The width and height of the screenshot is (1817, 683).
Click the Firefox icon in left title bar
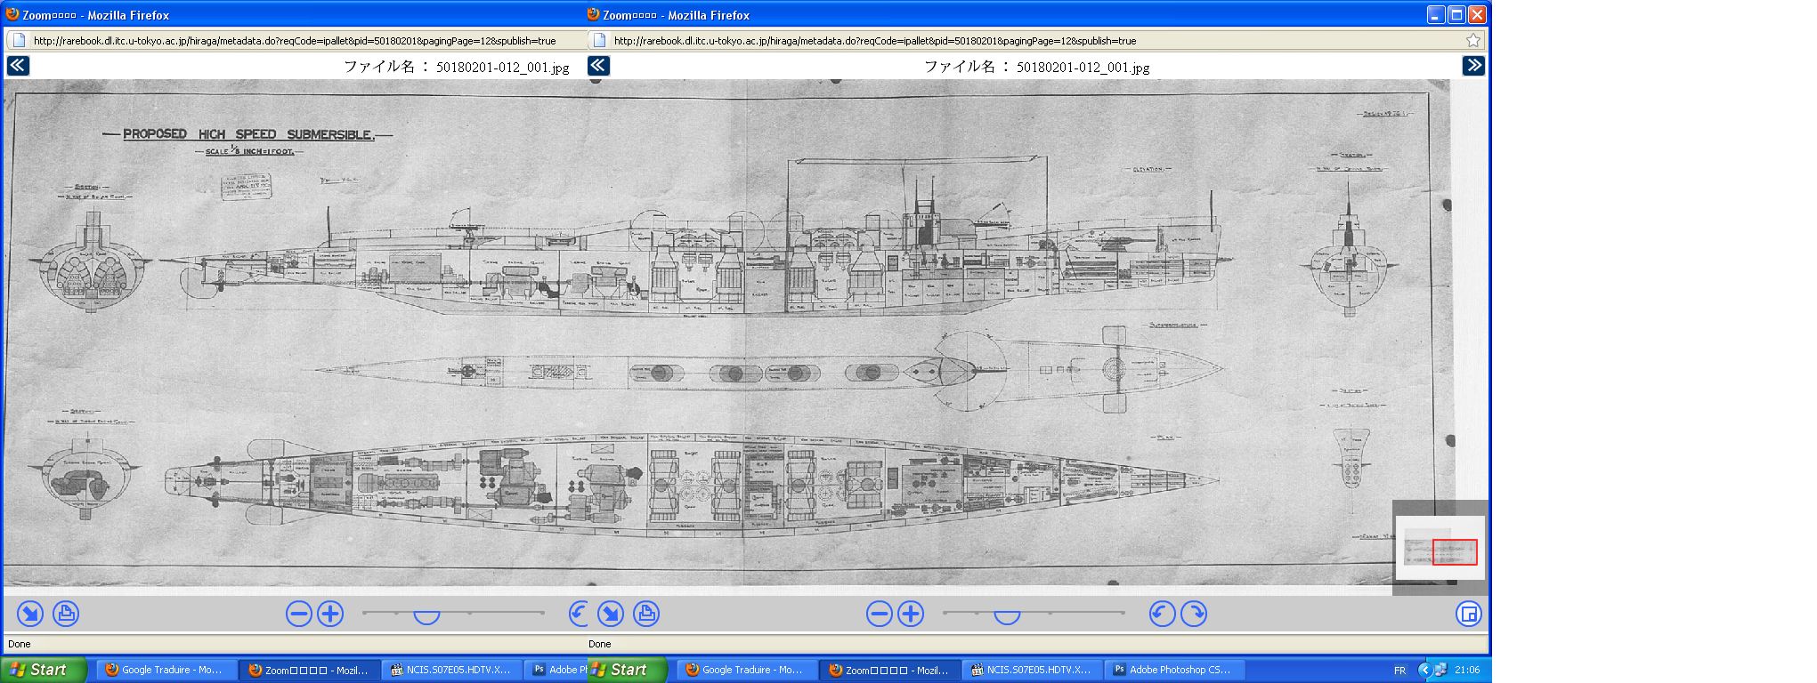(12, 14)
